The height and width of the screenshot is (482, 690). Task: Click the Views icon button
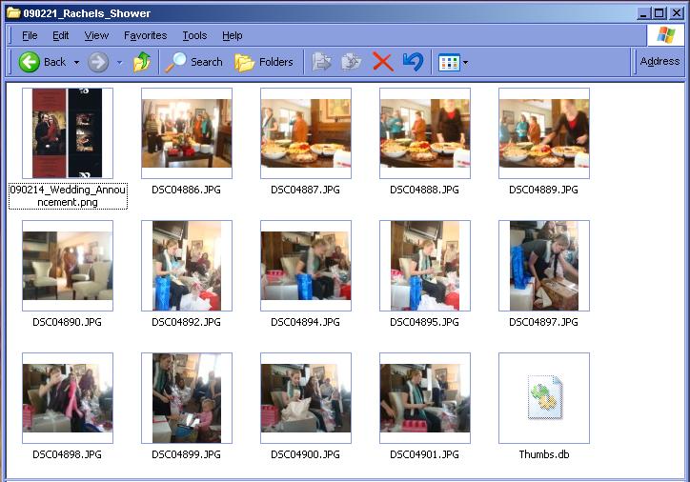pyautogui.click(x=449, y=63)
